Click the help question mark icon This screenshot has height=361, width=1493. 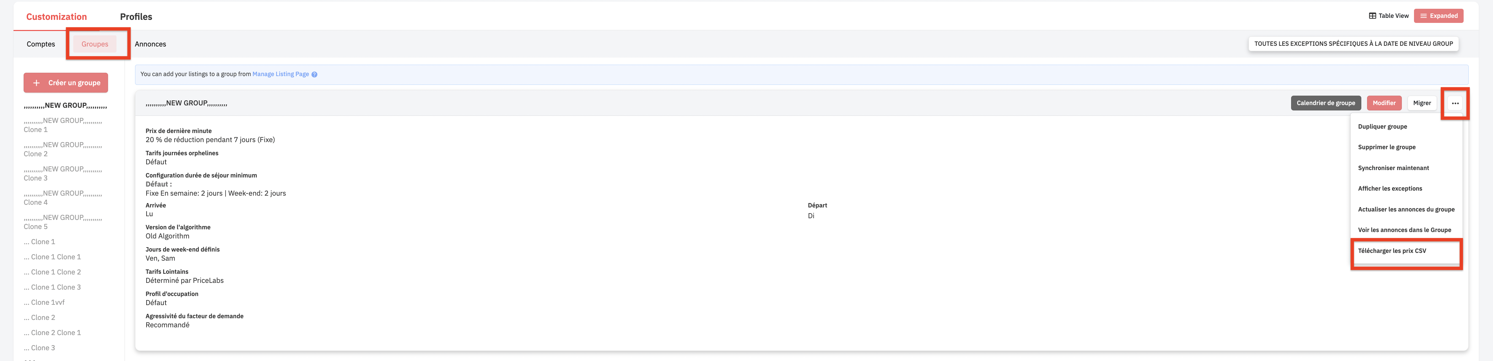pos(314,75)
